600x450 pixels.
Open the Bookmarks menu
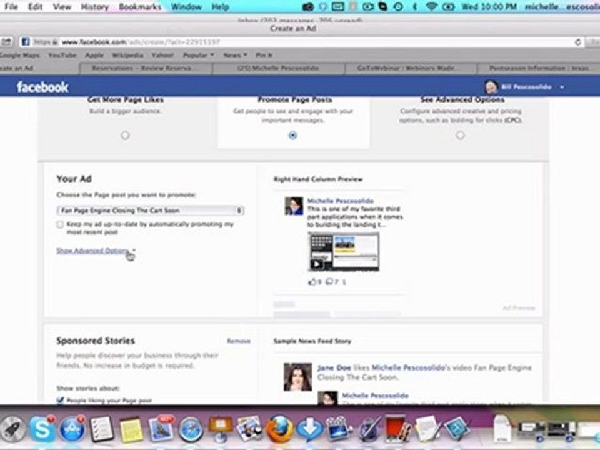coord(140,7)
